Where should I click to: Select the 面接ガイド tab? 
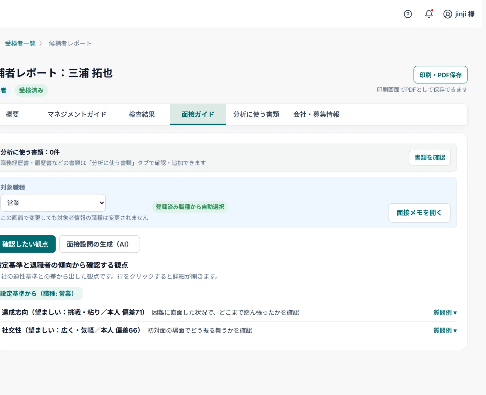[x=198, y=114]
